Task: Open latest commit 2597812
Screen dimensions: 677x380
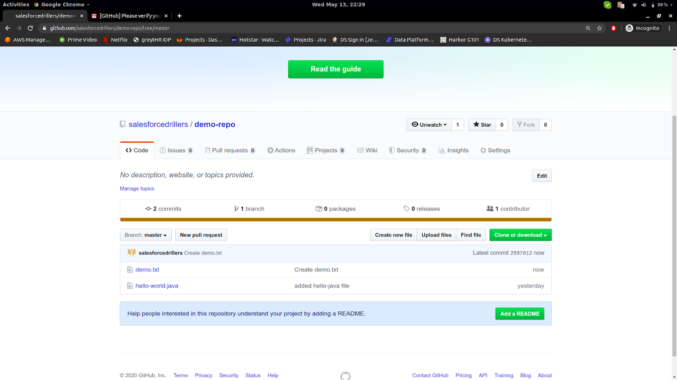Action: click(x=521, y=253)
